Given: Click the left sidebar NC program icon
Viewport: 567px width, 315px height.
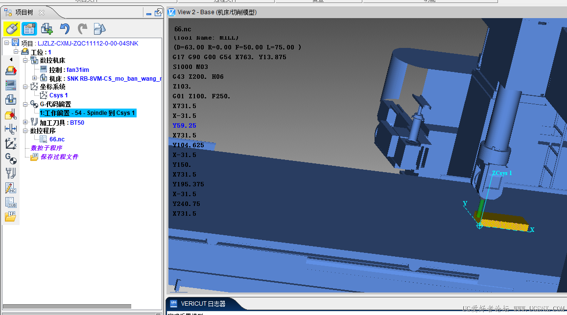Looking at the screenshot, I should (x=11, y=188).
